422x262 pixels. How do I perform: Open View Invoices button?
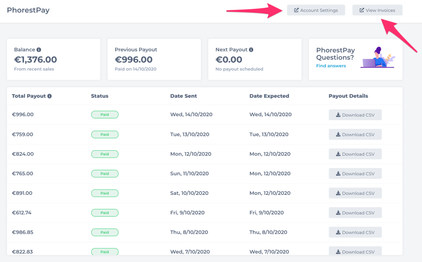tap(377, 10)
